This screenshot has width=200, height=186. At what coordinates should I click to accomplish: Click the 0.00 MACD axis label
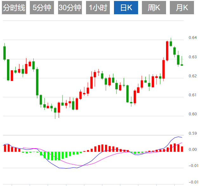point(193,150)
